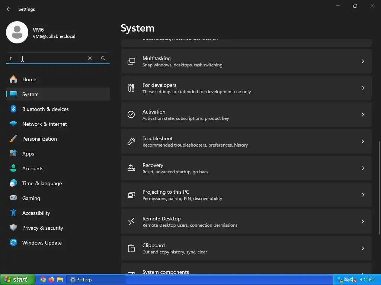
Task: Open System components row
Action: coord(246,269)
